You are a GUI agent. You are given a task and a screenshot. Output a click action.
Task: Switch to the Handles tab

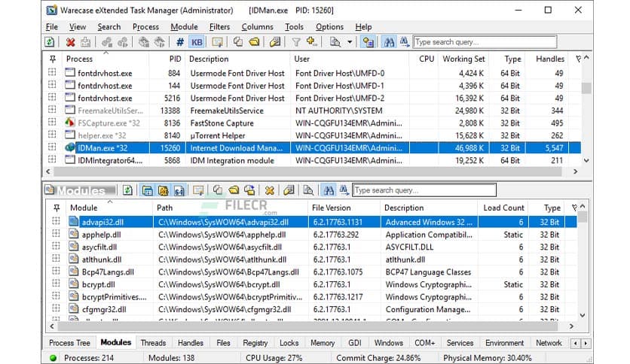pos(191,343)
